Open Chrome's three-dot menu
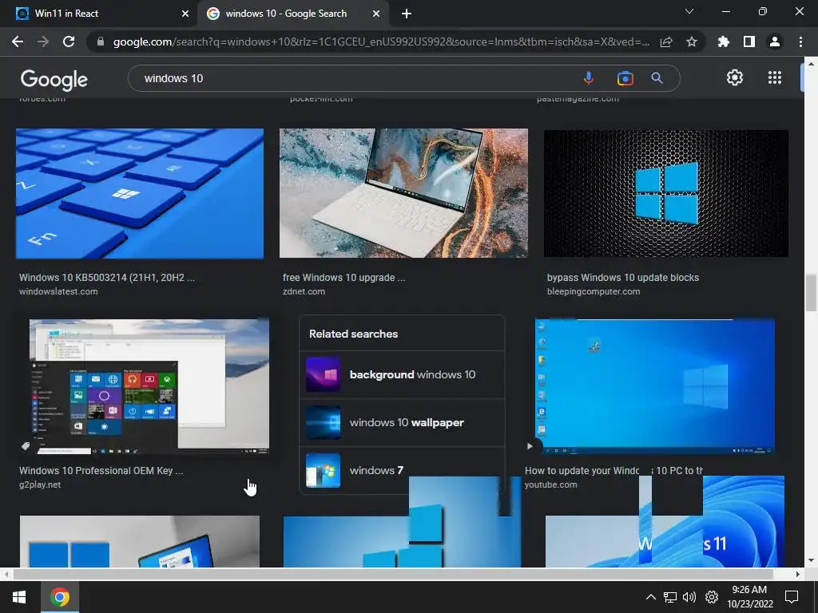Image resolution: width=818 pixels, height=613 pixels. 800,42
